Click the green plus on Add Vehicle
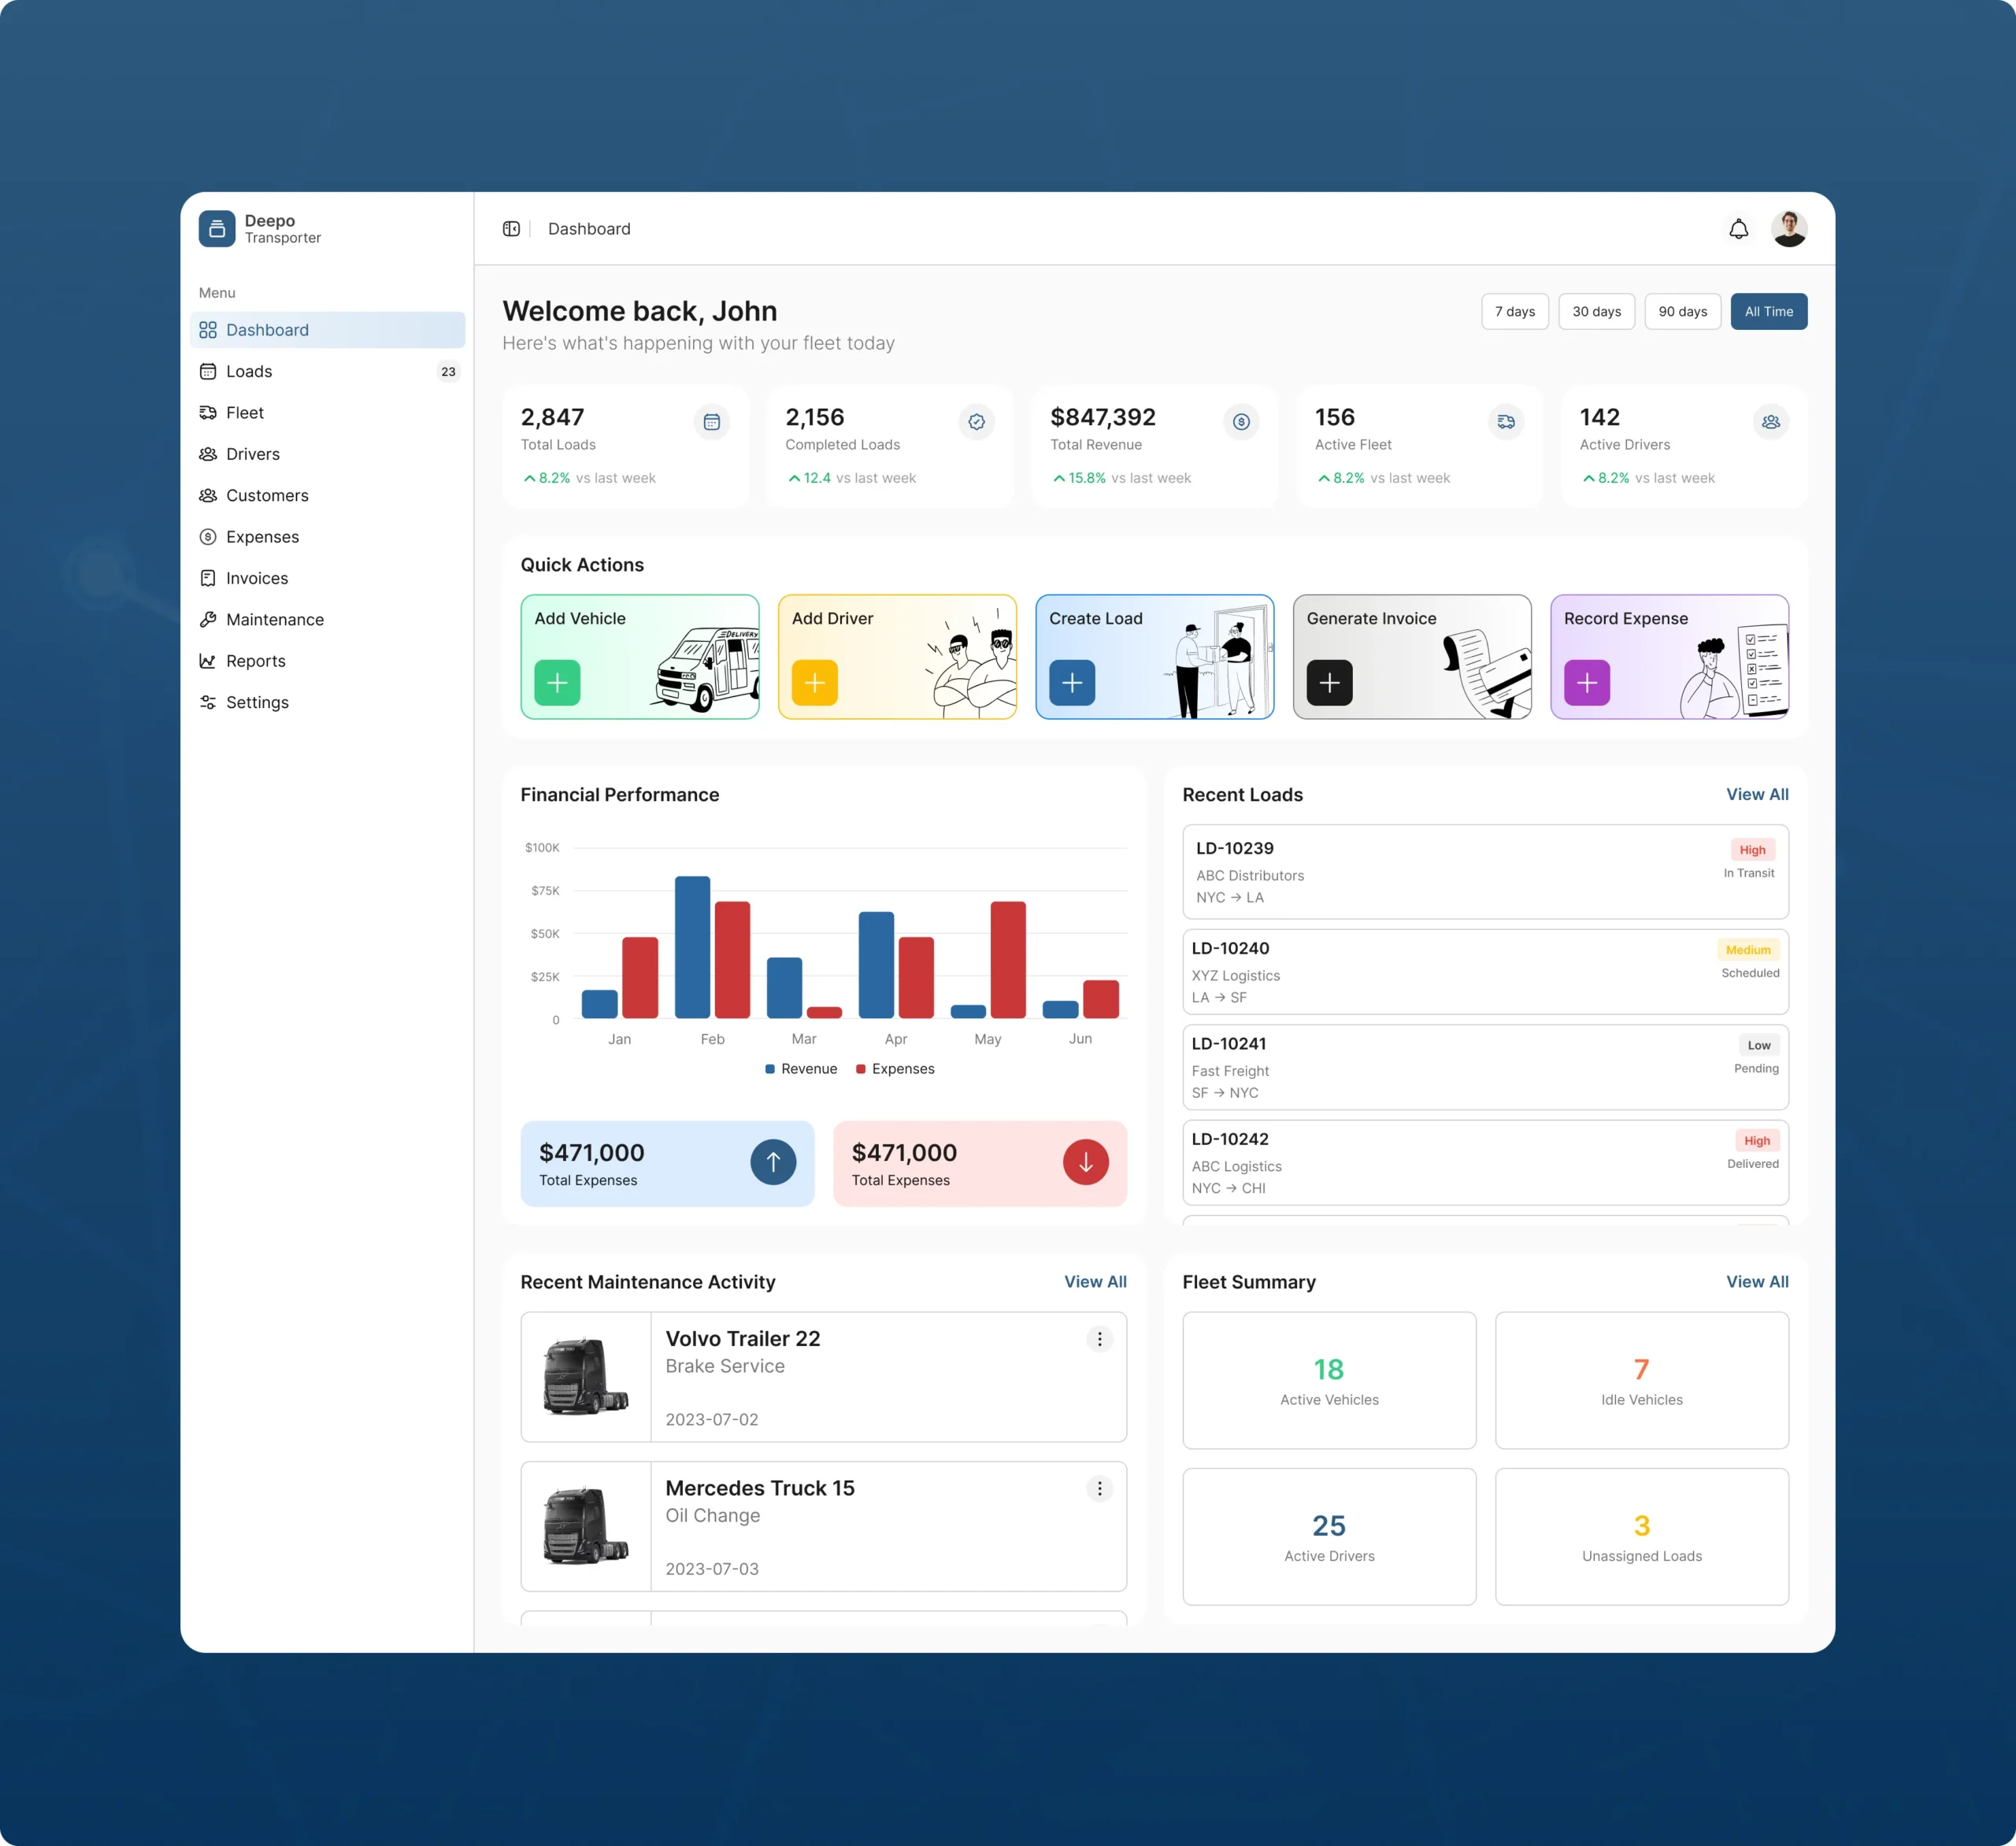The width and height of the screenshot is (2016, 1846). (557, 683)
